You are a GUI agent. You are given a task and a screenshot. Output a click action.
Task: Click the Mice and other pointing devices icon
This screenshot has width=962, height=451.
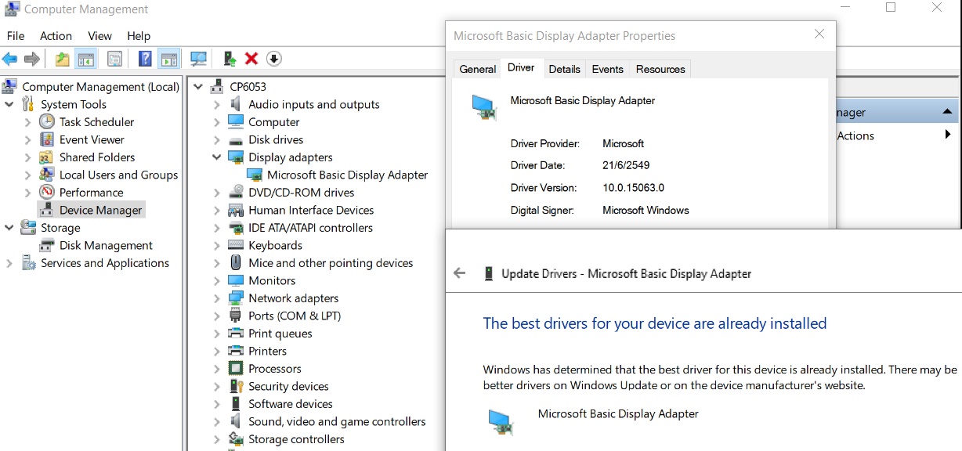[x=235, y=262]
